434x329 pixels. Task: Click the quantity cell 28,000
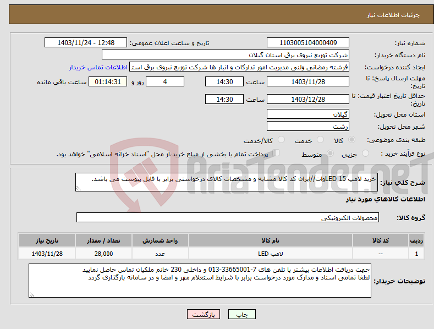[103, 254]
